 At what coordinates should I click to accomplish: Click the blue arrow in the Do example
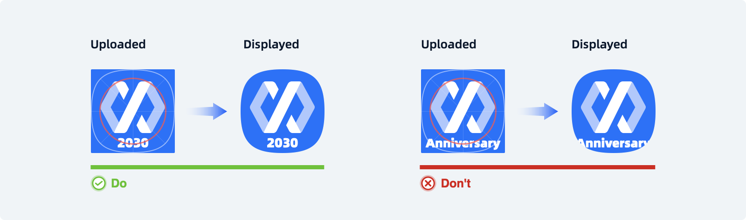207,111
